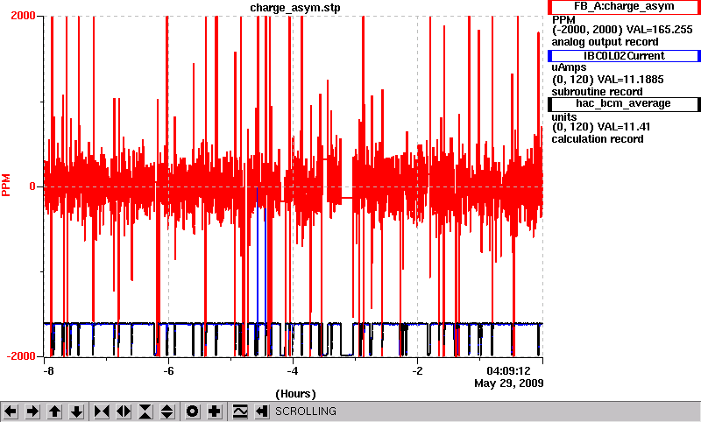
Task: Click the (Hours) x-axis label
Action: 295,394
